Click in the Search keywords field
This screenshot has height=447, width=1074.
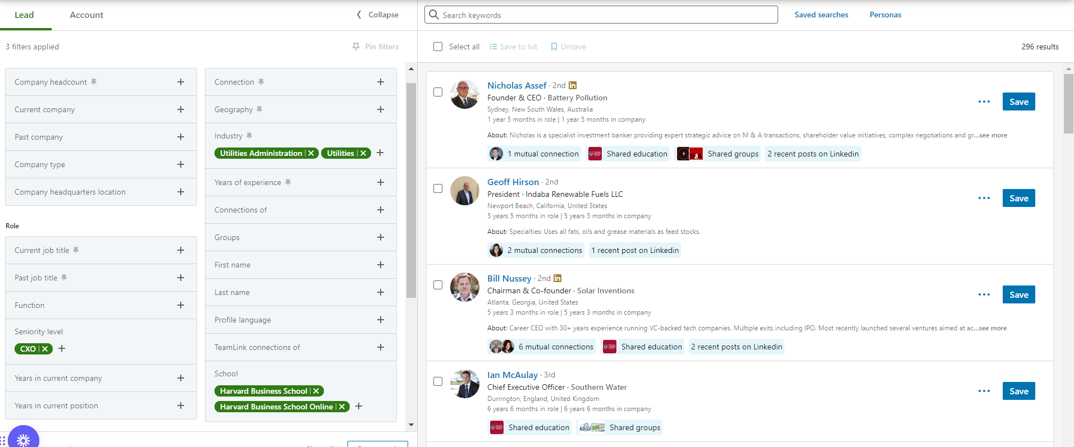click(601, 15)
